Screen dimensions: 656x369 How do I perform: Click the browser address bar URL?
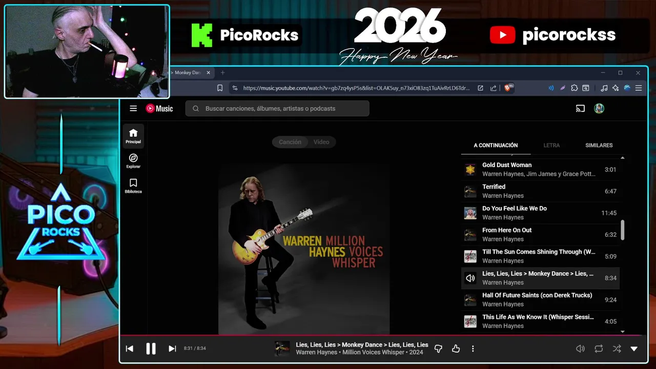click(x=356, y=88)
